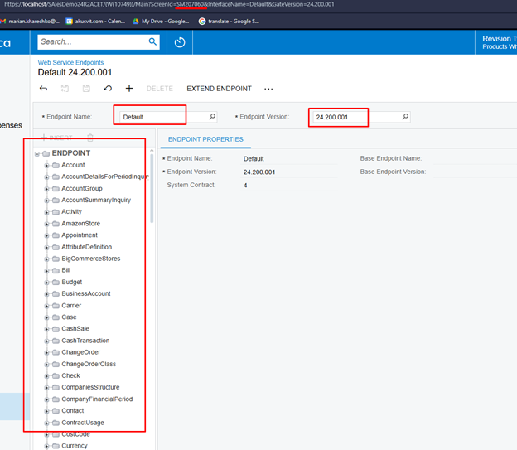Click Endpoint Name value in properties tab

[254, 158]
